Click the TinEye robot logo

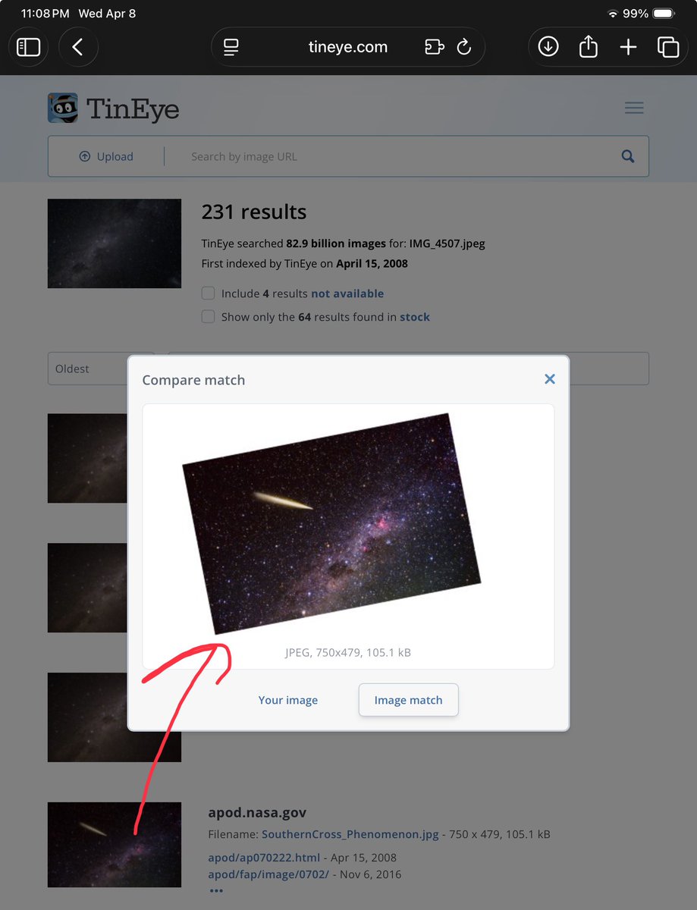63,108
